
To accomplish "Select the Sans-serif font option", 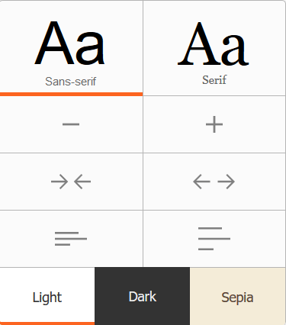I will tap(71, 48).
